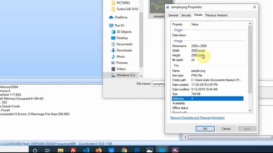Open the Photos app taskbar icon
Viewport: 273px width, 153px height.
150,150
